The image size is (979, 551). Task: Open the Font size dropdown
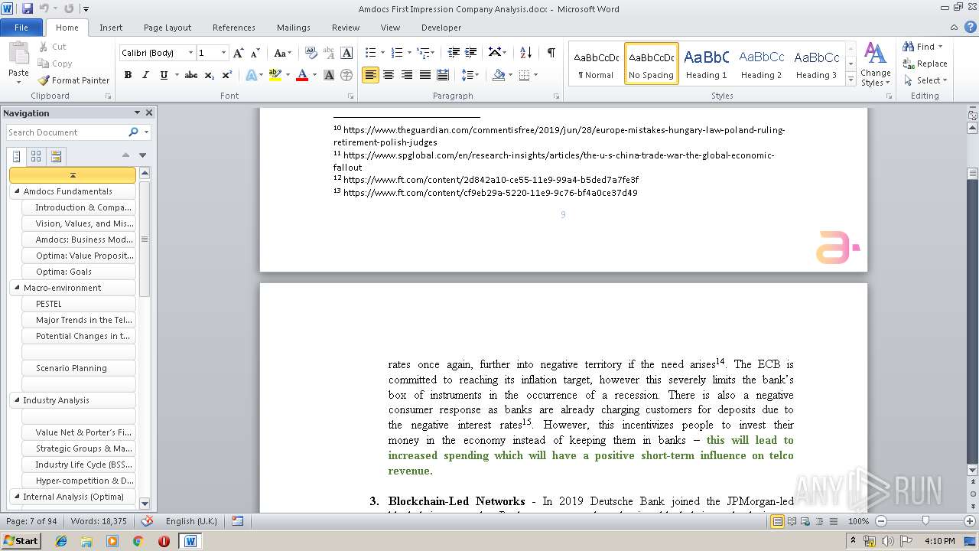coord(223,53)
